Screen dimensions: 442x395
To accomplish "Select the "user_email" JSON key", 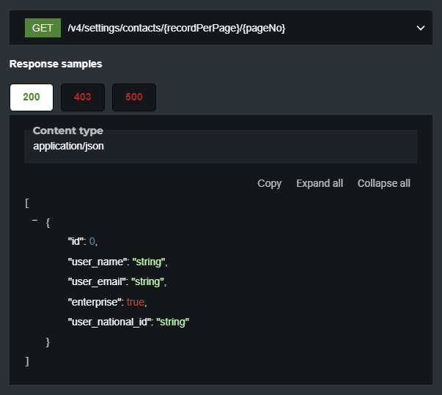I will click(x=98, y=281).
